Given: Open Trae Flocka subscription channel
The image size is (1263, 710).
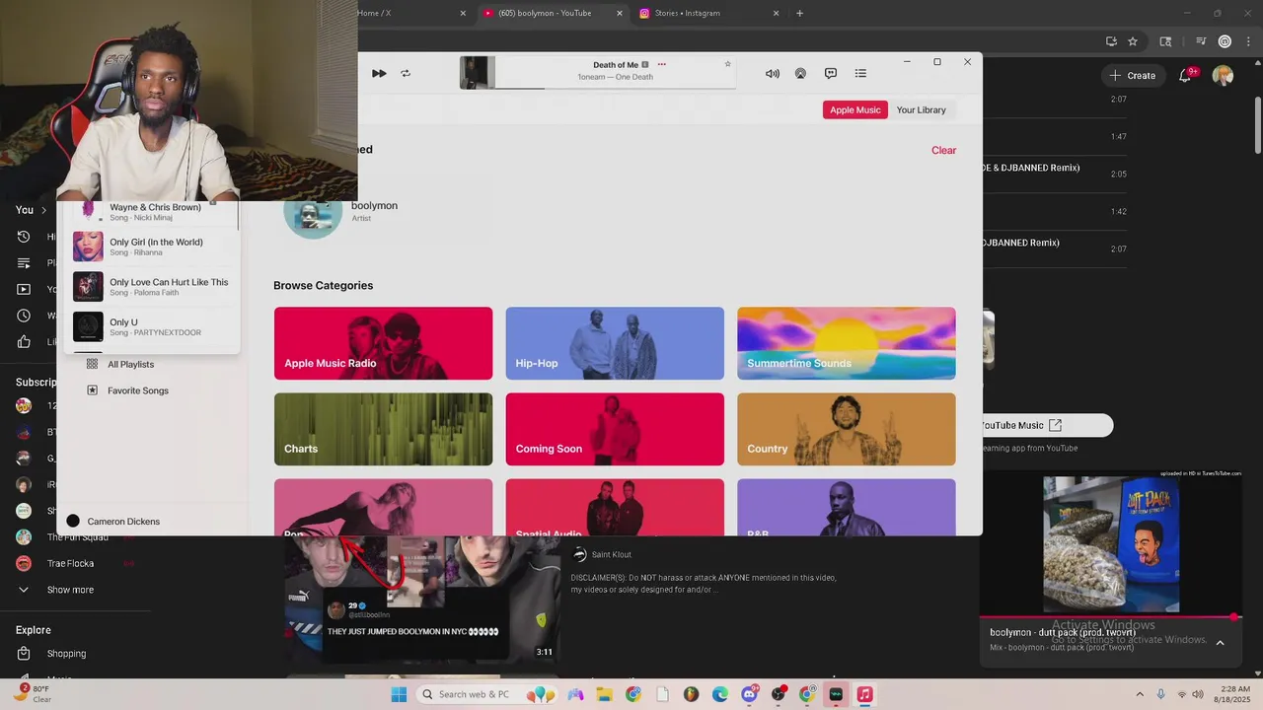Looking at the screenshot, I should coord(70,563).
